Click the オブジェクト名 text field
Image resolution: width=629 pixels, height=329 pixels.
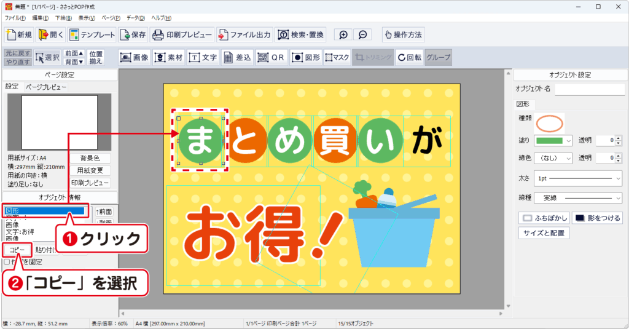(x=589, y=90)
